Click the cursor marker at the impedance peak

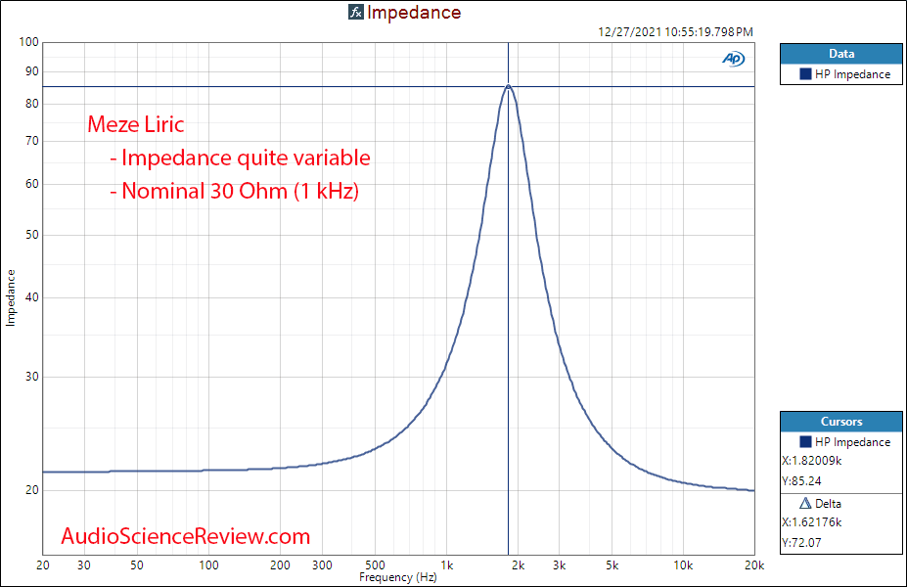pyautogui.click(x=509, y=87)
